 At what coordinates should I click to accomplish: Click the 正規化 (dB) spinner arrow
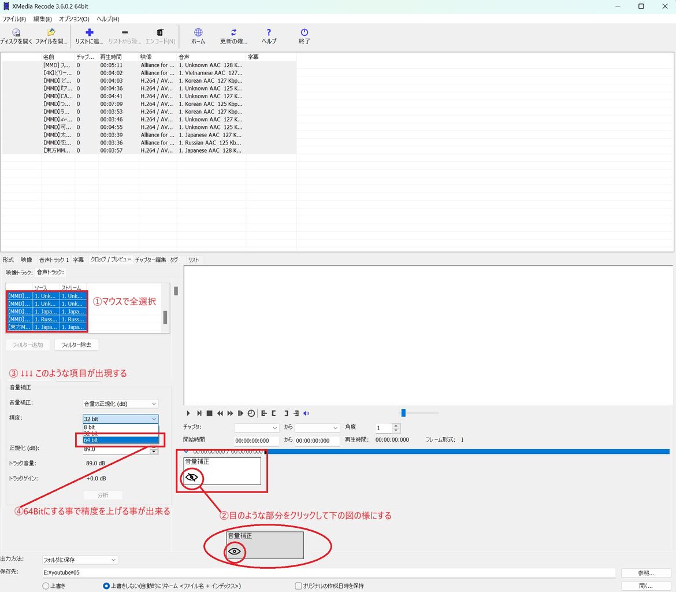coord(154,451)
